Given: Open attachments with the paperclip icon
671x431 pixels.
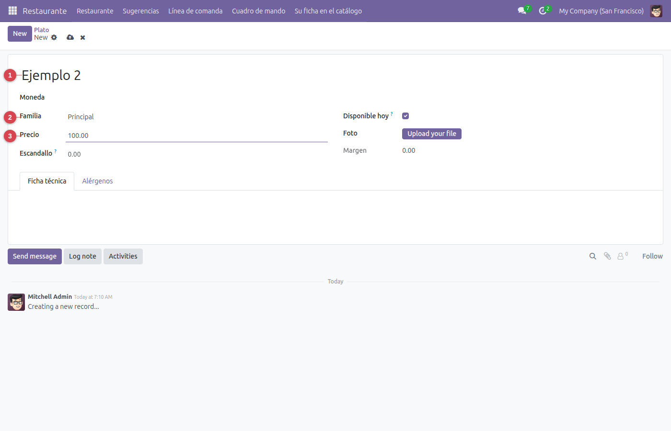Looking at the screenshot, I should pyautogui.click(x=607, y=256).
